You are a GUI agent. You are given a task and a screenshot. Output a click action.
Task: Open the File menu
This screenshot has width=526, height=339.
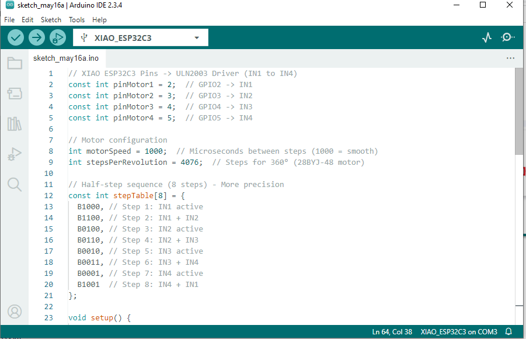tap(9, 20)
